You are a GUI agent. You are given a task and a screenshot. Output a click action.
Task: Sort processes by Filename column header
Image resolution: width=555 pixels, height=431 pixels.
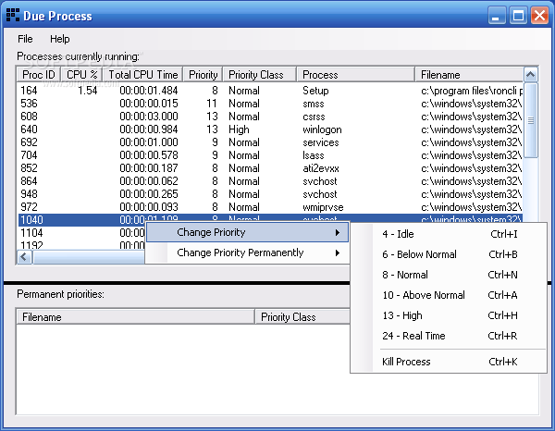469,75
